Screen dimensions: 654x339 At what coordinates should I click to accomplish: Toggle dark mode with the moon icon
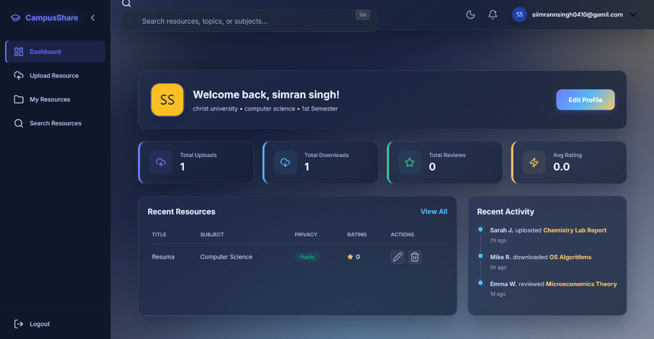(471, 15)
